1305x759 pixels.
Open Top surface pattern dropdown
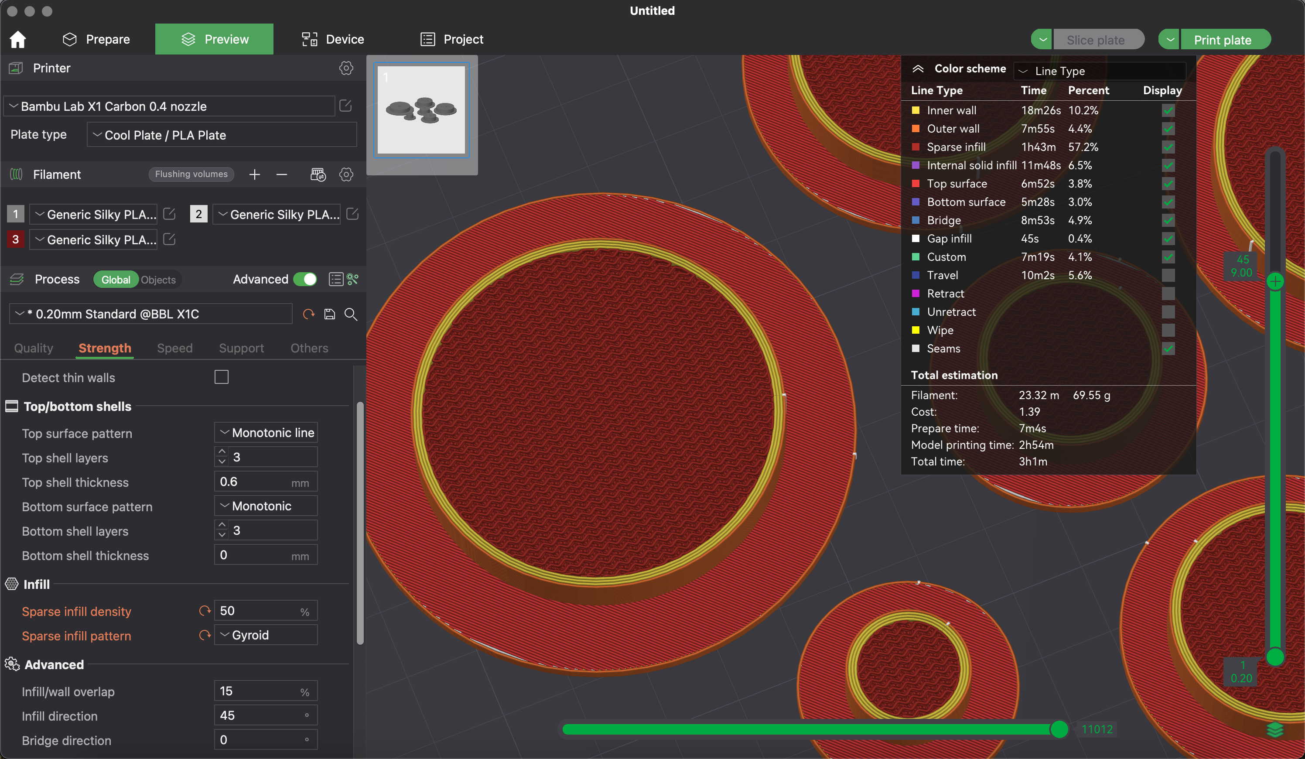point(266,433)
